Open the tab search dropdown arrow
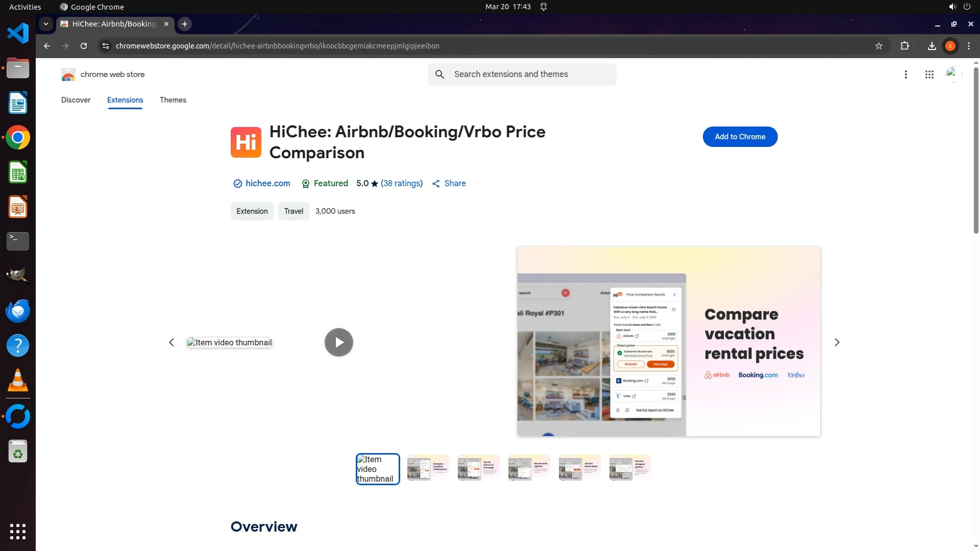This screenshot has width=980, height=551. pos(46,24)
